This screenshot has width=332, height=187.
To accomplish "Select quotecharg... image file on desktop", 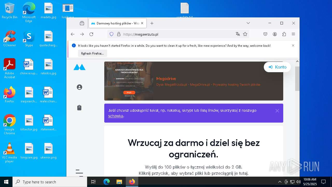I will tap(49, 39).
